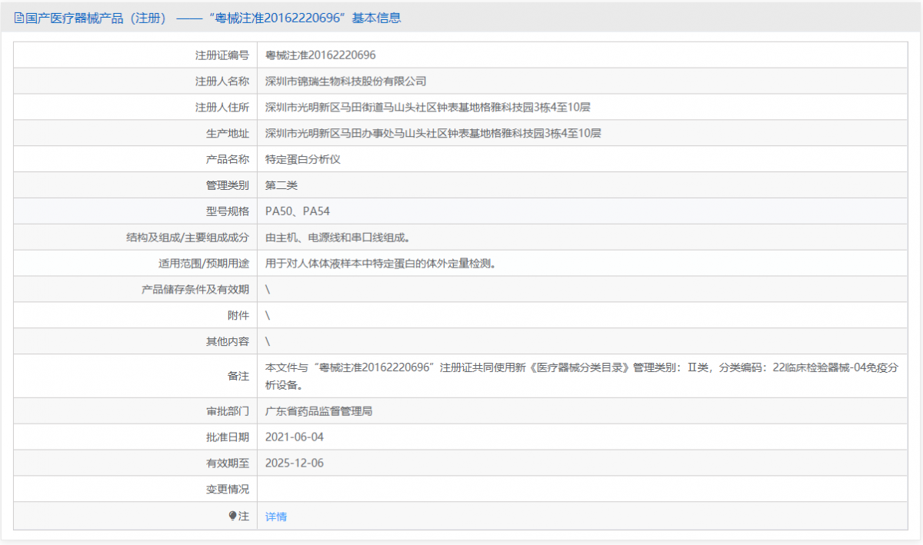The width and height of the screenshot is (923, 545).
Task: Click the product name 特定蛋白分析仪
Action: tap(303, 160)
